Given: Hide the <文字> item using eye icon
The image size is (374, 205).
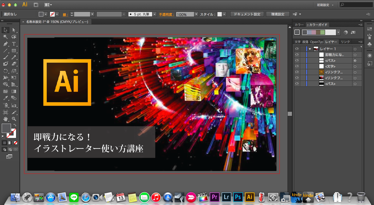Looking at the screenshot, I should pyautogui.click(x=297, y=66).
